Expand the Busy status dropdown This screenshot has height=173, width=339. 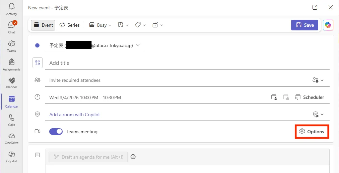pos(101,25)
